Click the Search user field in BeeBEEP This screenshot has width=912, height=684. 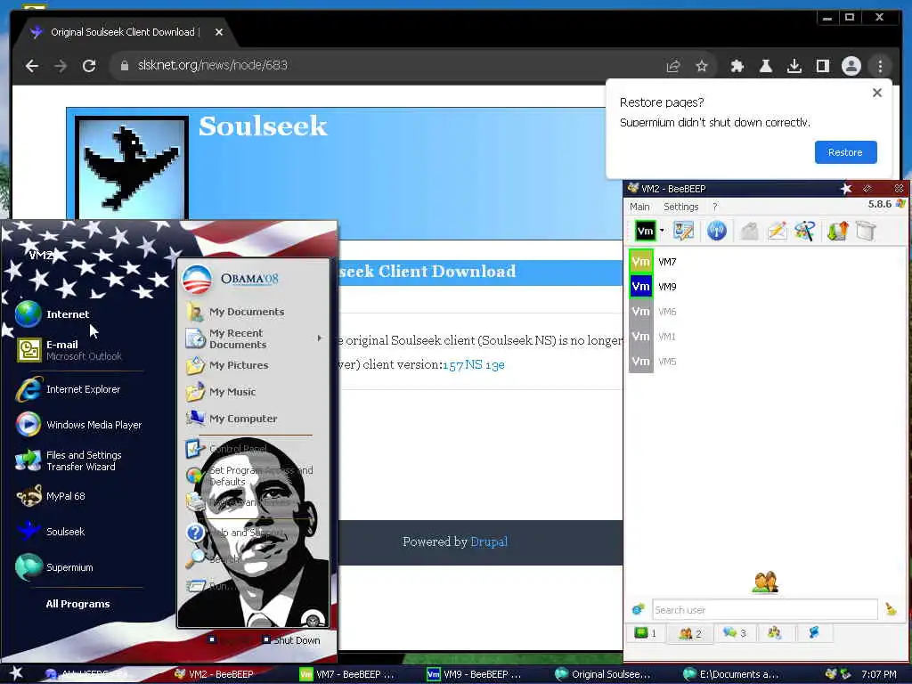click(765, 609)
